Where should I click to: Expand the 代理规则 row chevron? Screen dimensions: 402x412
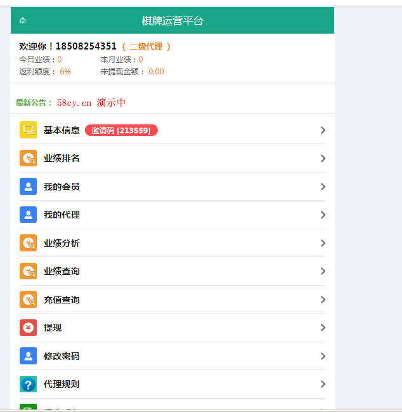coord(323,384)
